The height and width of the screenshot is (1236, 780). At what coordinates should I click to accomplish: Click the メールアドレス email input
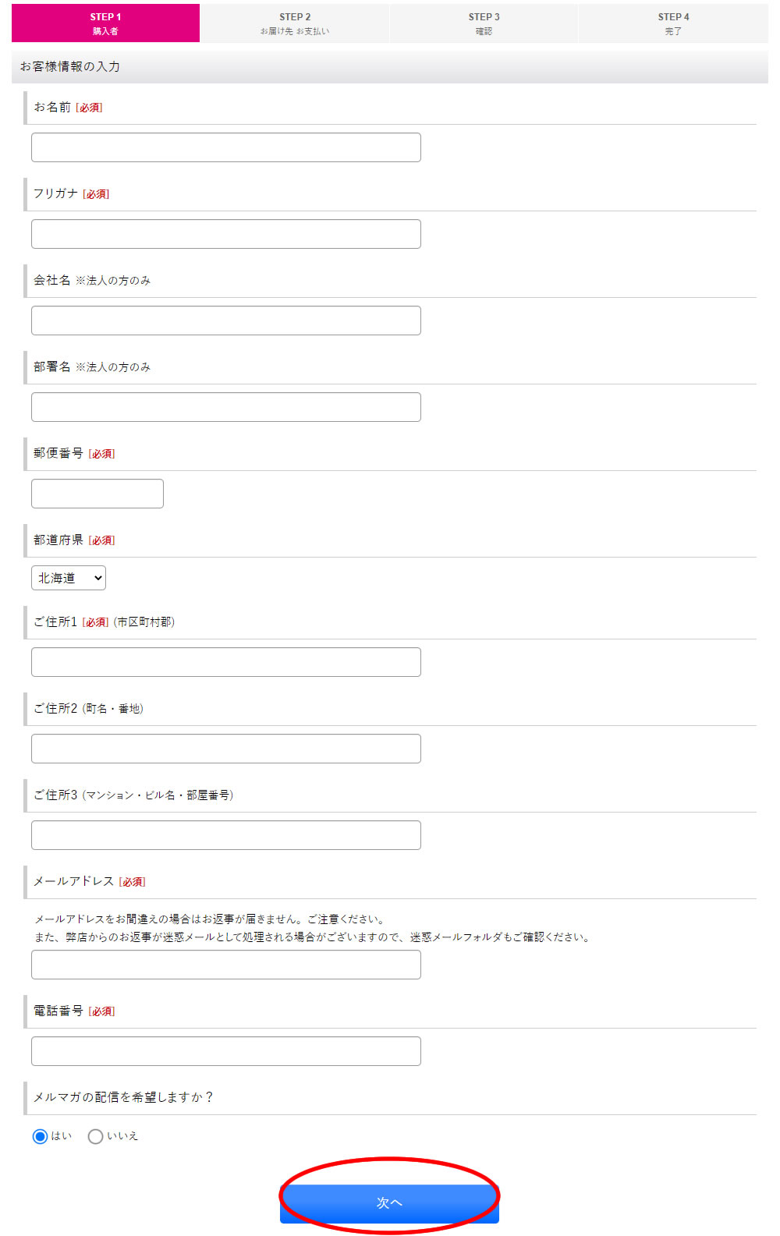click(x=225, y=964)
